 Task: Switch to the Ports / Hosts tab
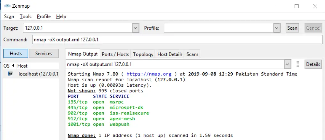pos(115,54)
